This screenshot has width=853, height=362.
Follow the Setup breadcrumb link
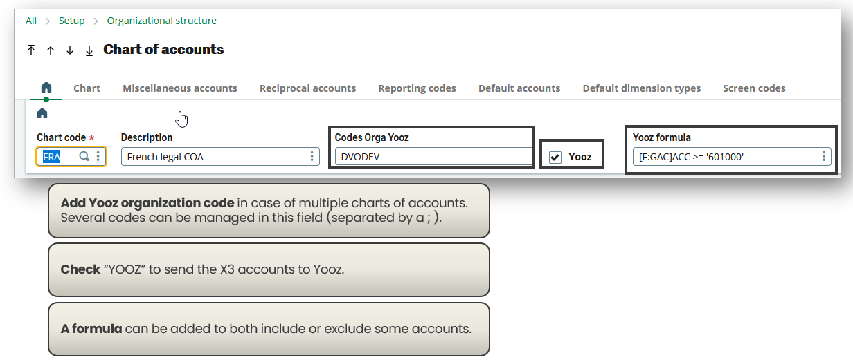72,21
